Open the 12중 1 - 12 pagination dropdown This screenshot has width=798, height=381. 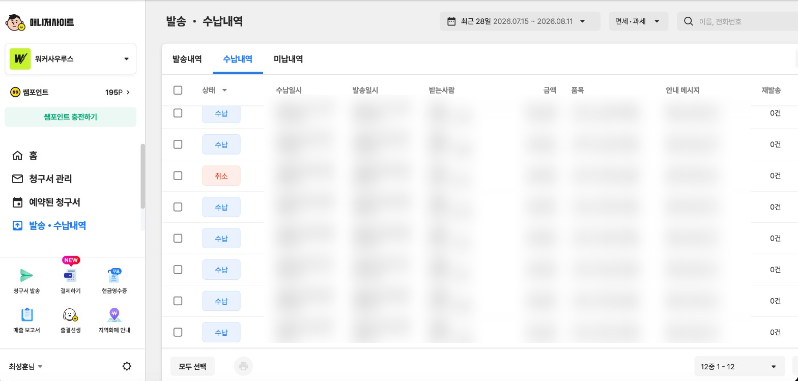739,366
